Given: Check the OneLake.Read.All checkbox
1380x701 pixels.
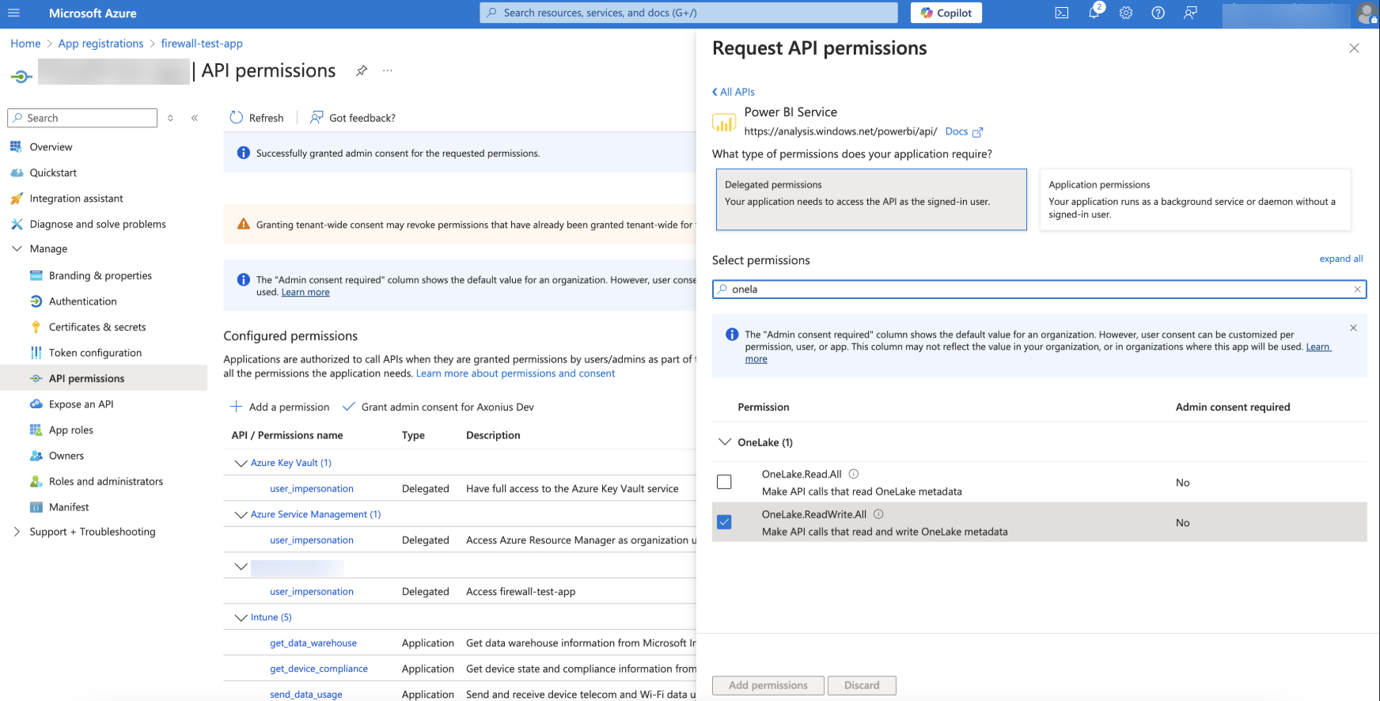Looking at the screenshot, I should coord(724,482).
